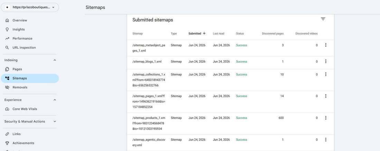Click the Pages documents icon
The image size is (380, 151).
(x=7, y=69)
